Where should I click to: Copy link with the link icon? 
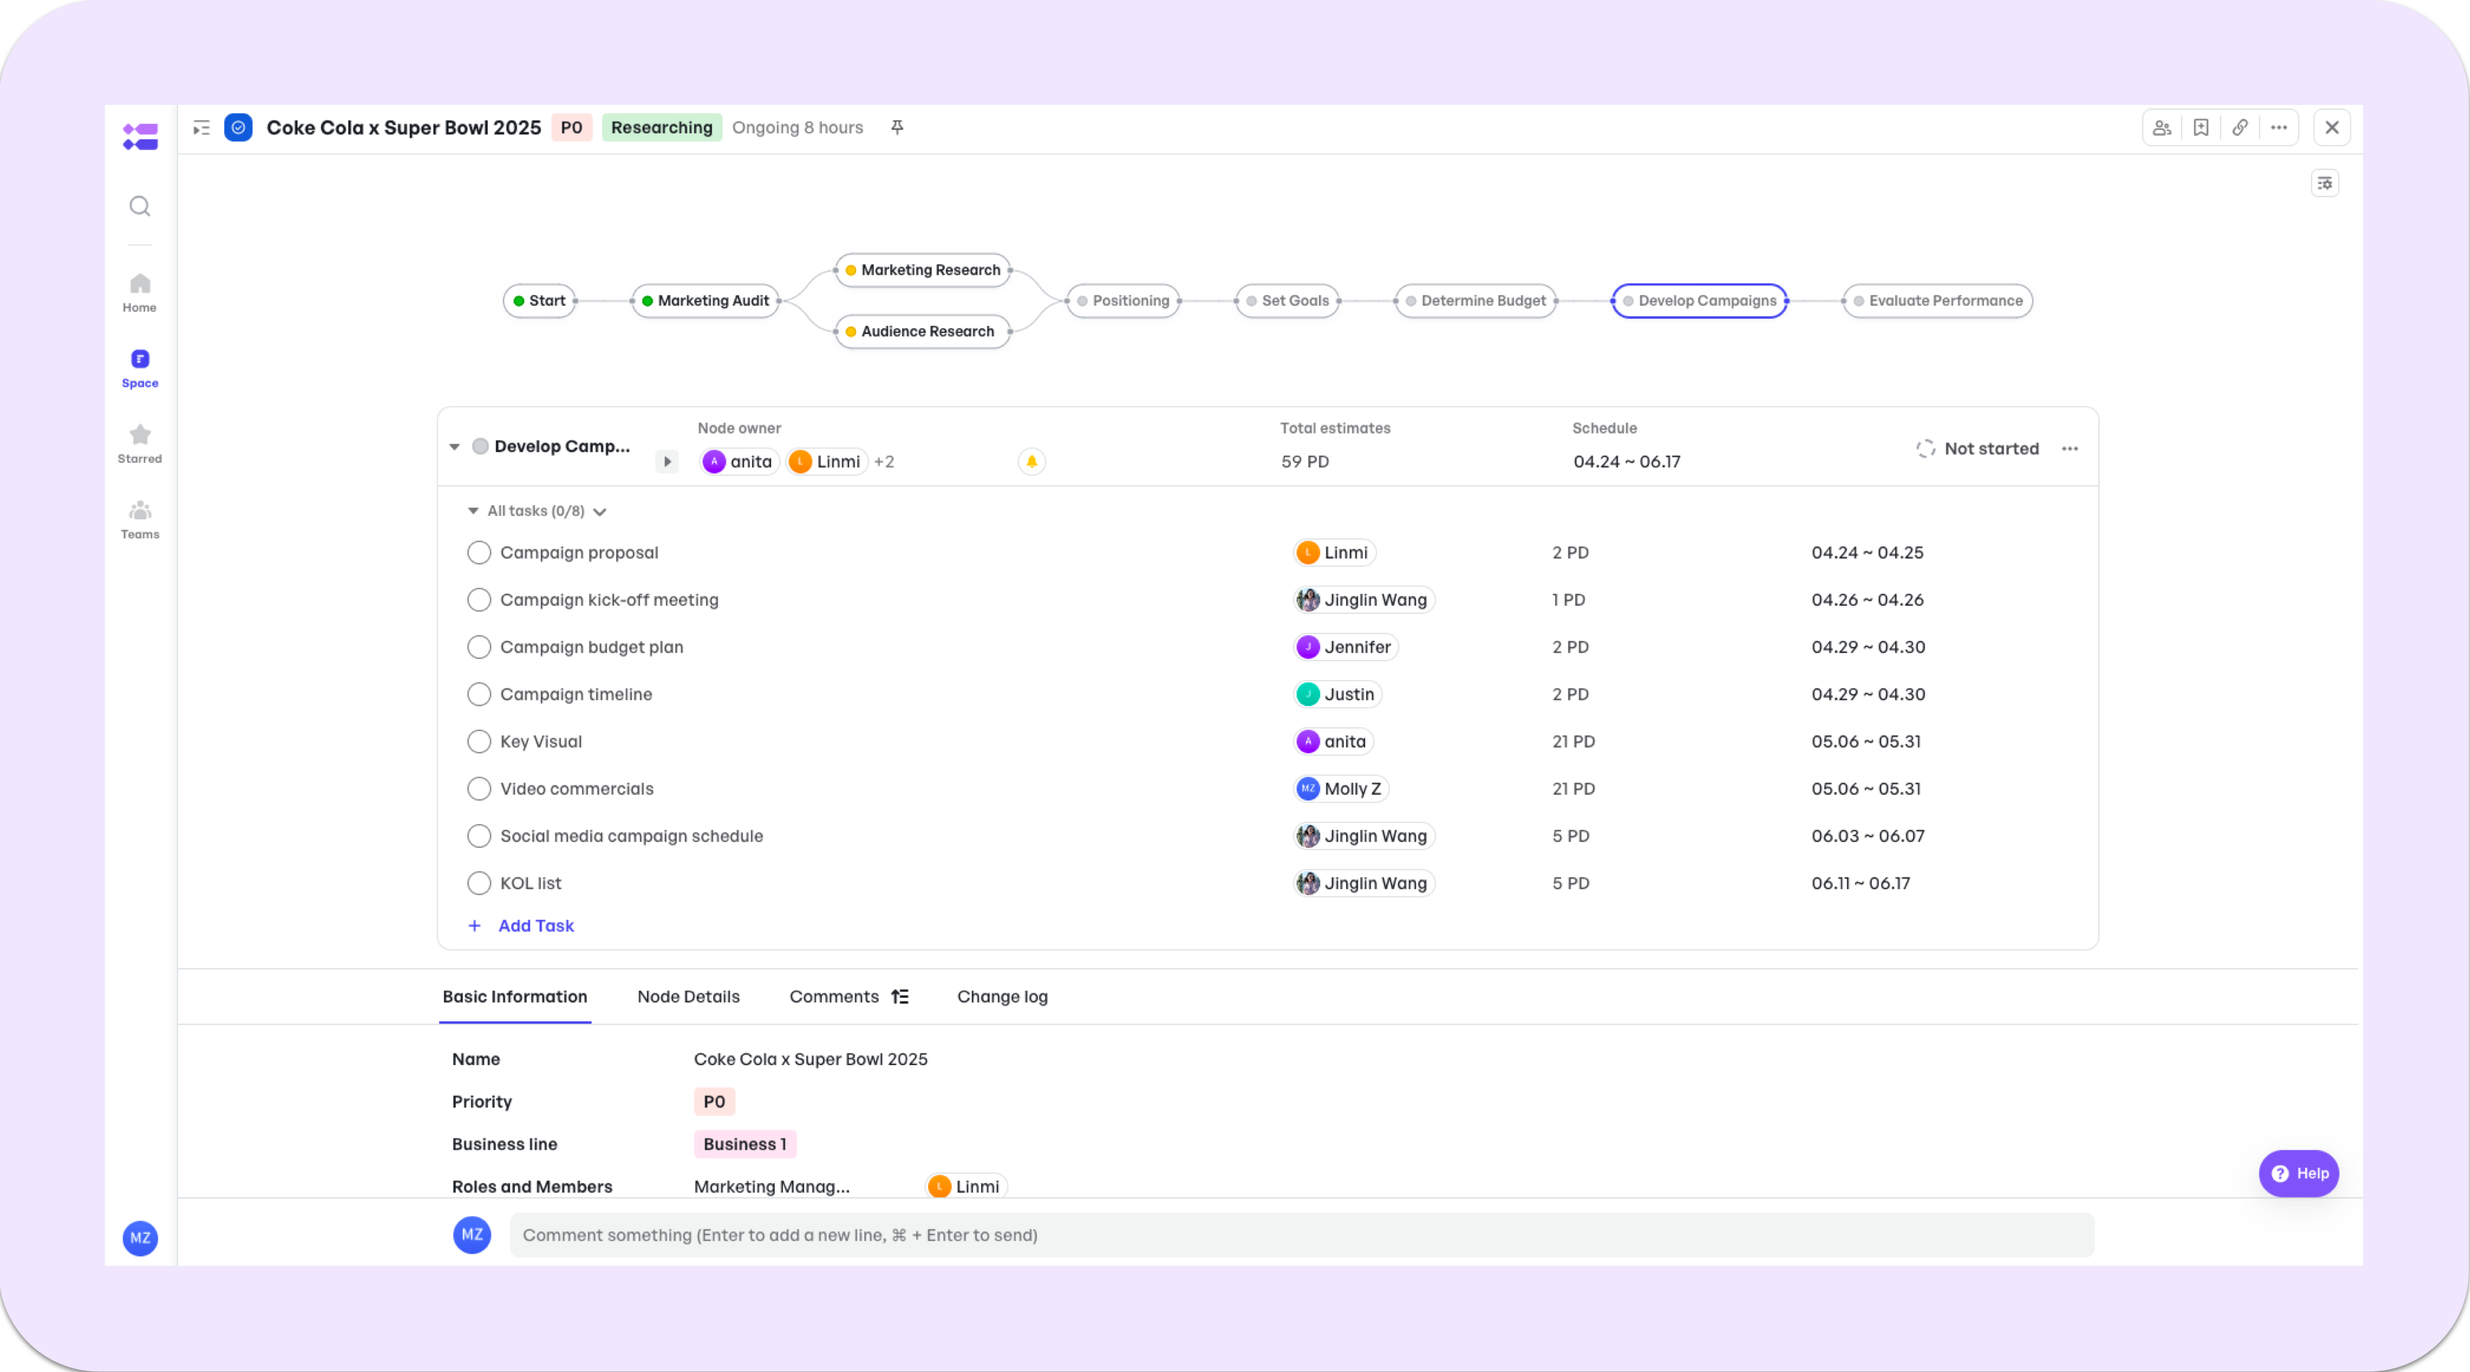(2240, 128)
